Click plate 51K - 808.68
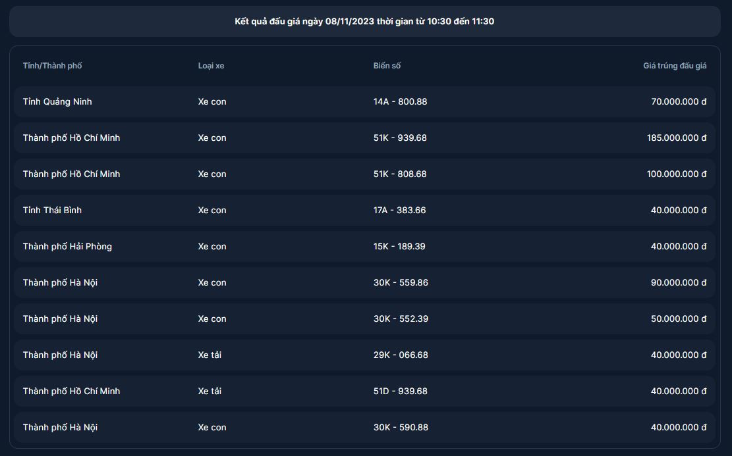 [x=400, y=174]
